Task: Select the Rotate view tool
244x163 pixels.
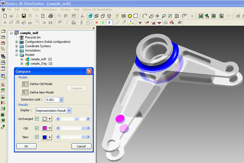Action: tap(145, 16)
